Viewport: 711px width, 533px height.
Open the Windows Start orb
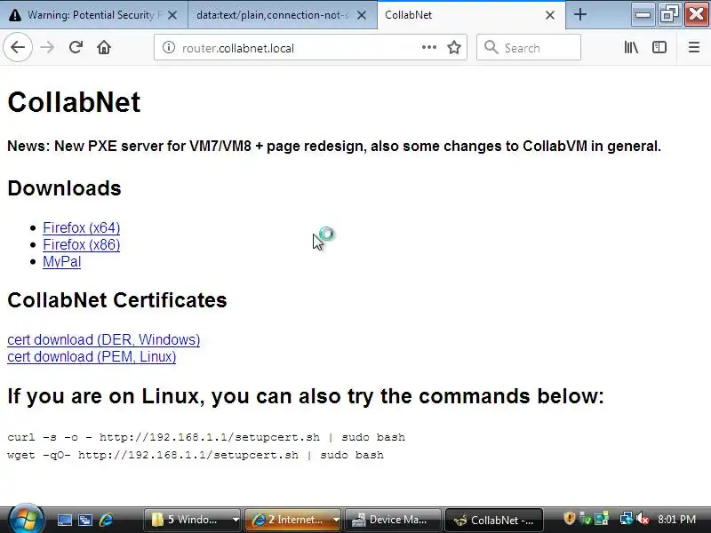(x=26, y=519)
